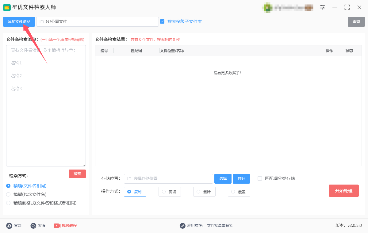Screen dimensions: 368x233
Task: Maximize the window with fullscreen icon
Action: (x=347, y=7)
